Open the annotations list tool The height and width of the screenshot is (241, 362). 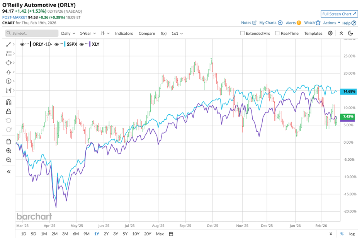pyautogui.click(x=8, y=53)
